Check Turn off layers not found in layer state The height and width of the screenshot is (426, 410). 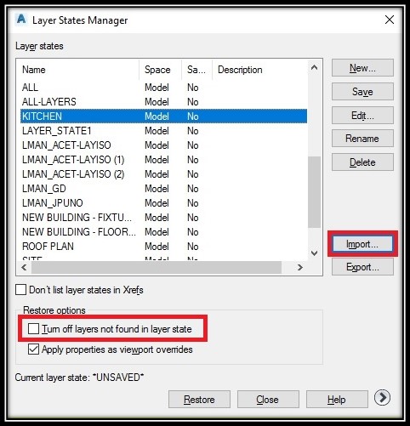coord(33,329)
